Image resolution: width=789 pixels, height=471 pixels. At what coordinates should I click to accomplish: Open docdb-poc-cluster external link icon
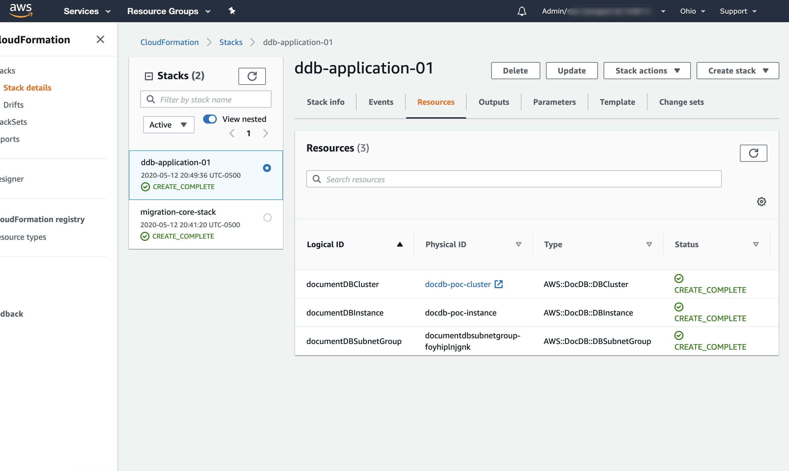[498, 284]
